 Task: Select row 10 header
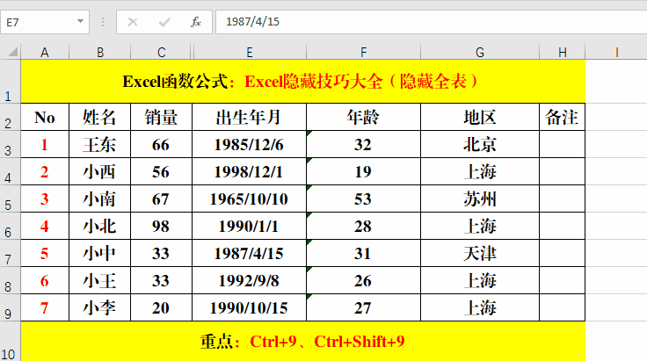pyautogui.click(x=10, y=342)
